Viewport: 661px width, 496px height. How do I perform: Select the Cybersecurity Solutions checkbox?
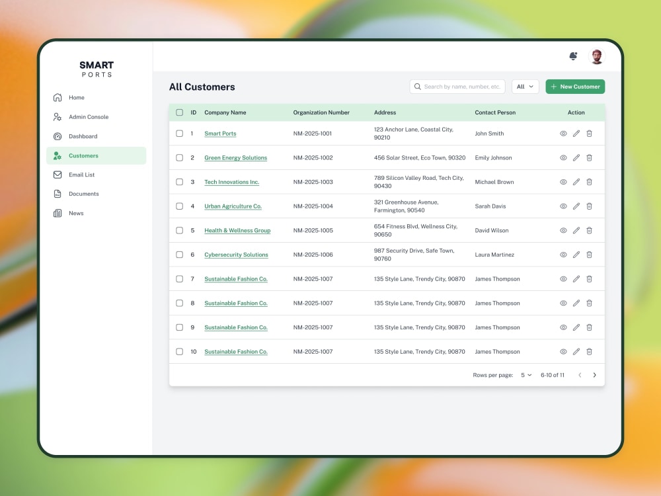click(x=180, y=255)
